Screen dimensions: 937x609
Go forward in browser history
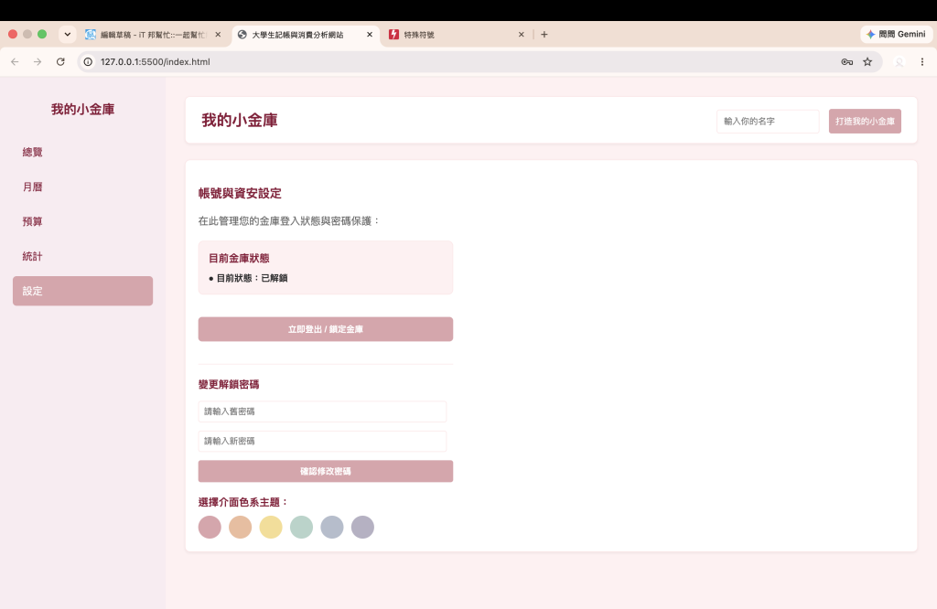[x=38, y=61]
